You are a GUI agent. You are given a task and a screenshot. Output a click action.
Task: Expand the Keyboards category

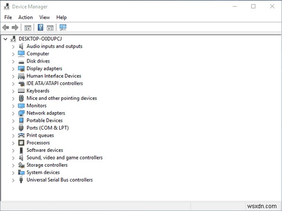coord(13,91)
